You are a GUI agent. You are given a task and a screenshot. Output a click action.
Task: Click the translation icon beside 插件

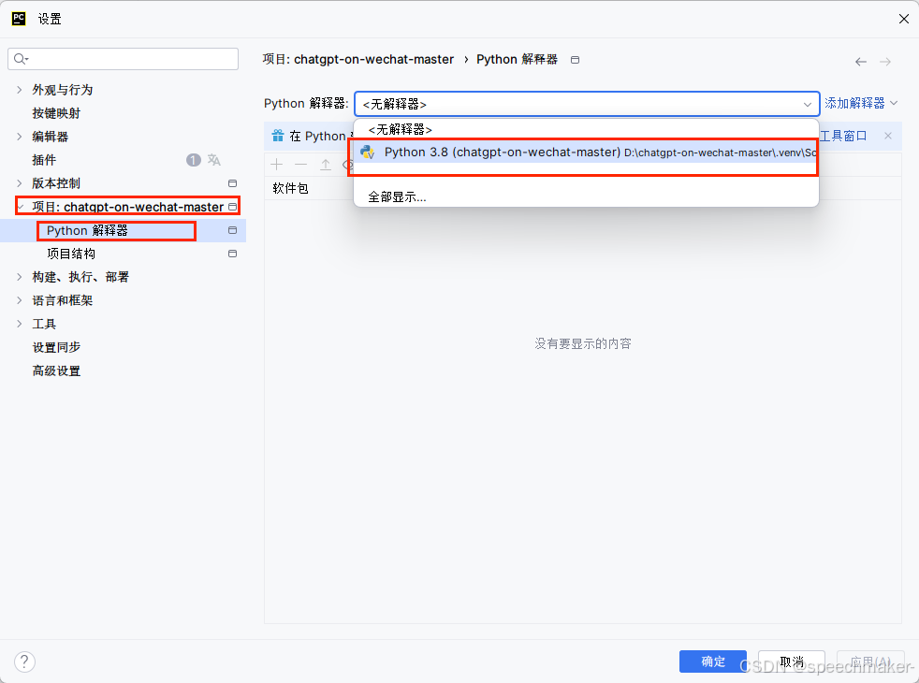[214, 160]
